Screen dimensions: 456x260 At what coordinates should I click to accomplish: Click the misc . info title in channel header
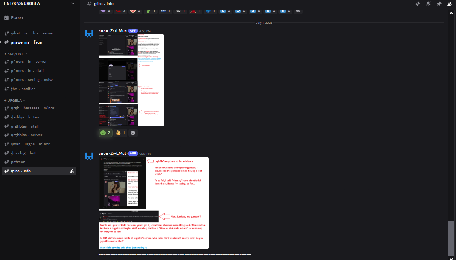[x=104, y=4]
